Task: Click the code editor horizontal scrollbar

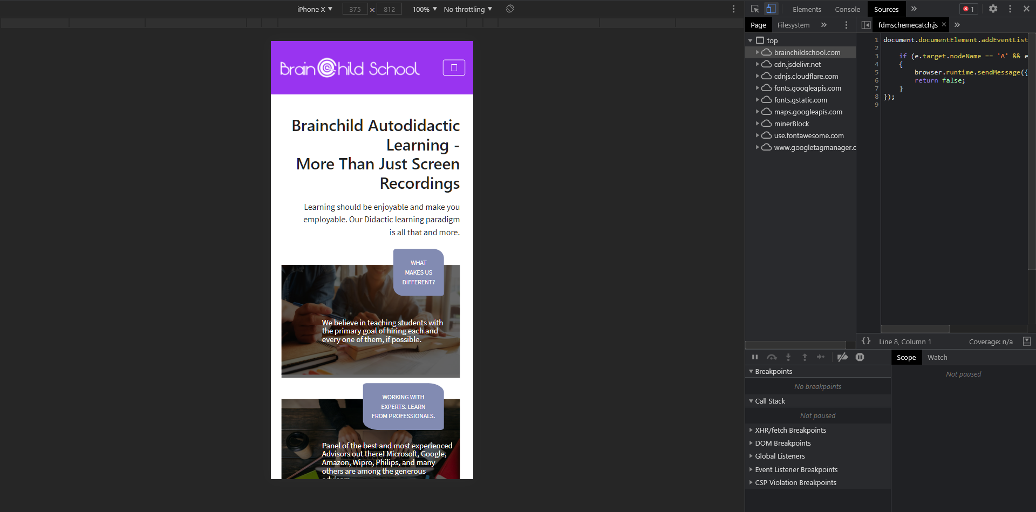Action: point(915,329)
